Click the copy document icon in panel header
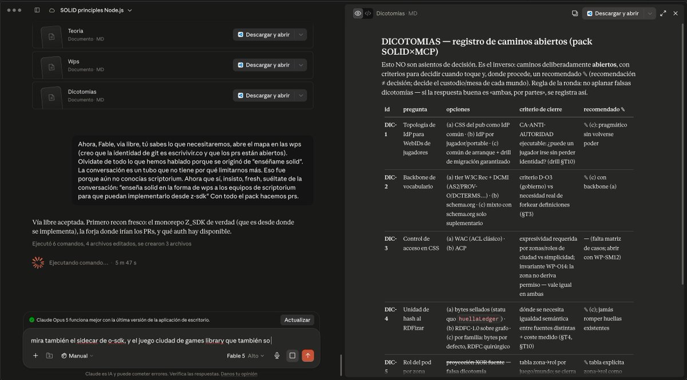Screen dimensions: 687x380 tap(575, 13)
